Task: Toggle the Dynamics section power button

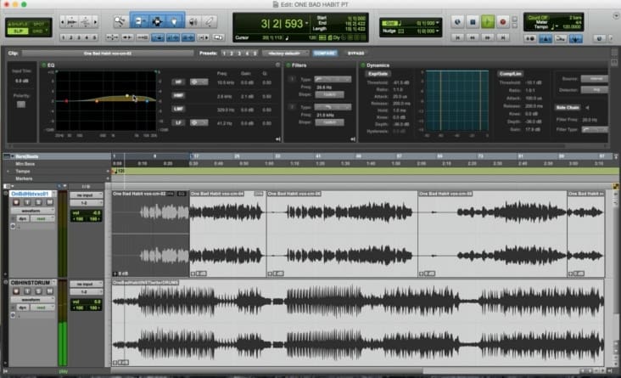Action: [x=363, y=65]
